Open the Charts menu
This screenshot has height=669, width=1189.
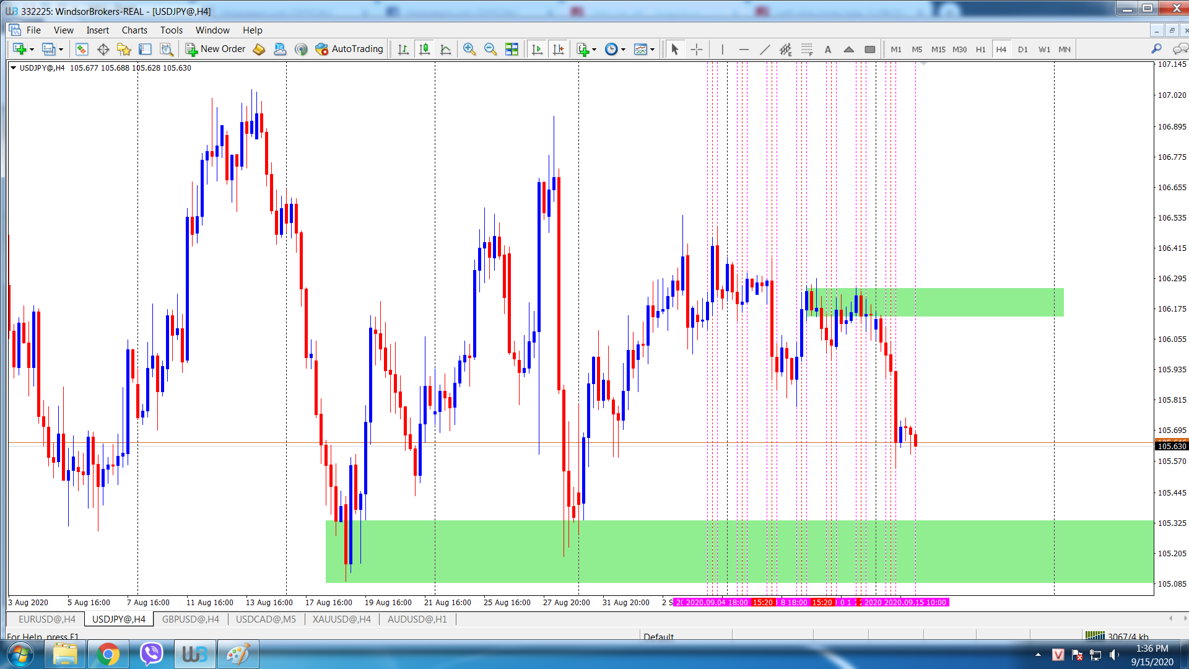(134, 30)
